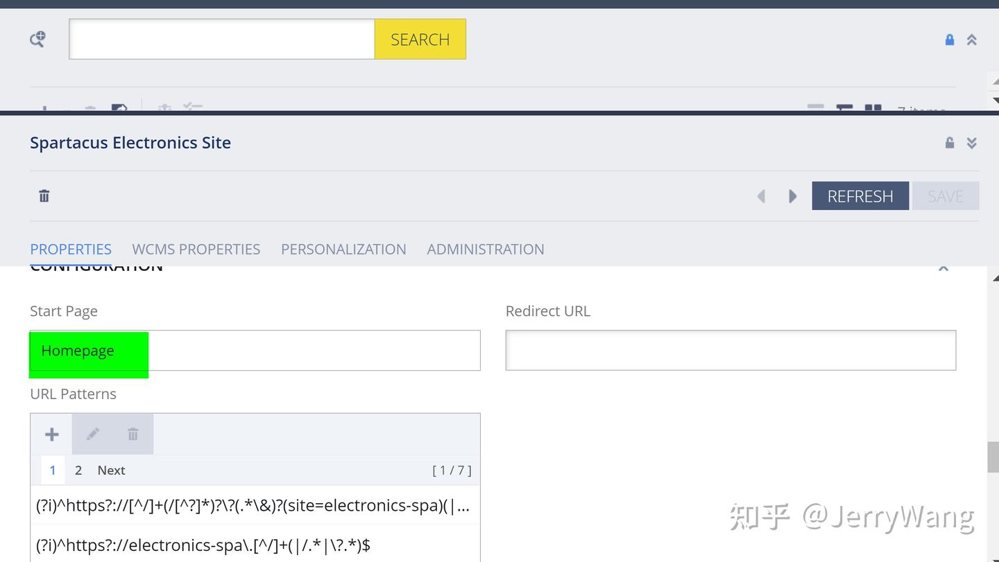Viewport: 999px width, 562px height.
Task: Remove URL pattern using the list trash icon
Action: (x=133, y=434)
